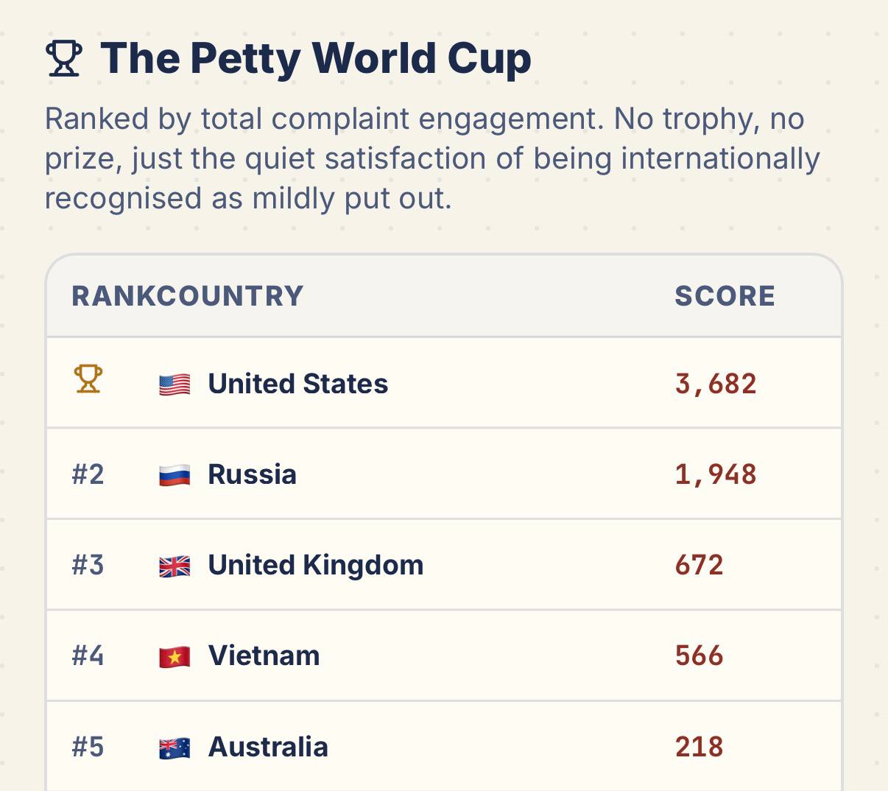The width and height of the screenshot is (888, 791).
Task: Click The Petty World Cup heading
Action: (316, 58)
